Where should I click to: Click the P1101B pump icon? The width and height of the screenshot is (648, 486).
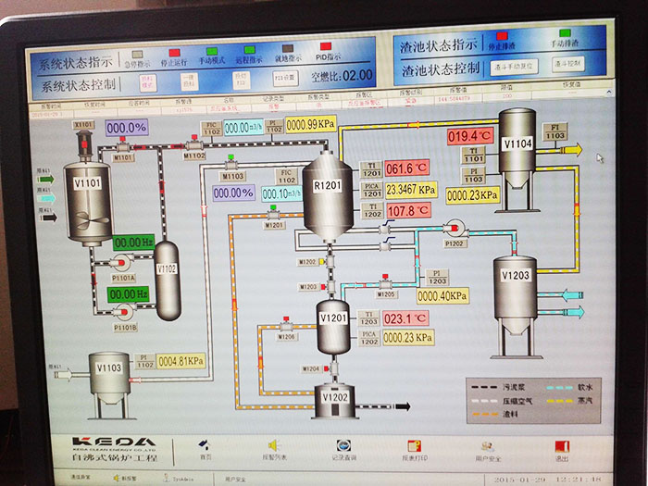[126, 315]
